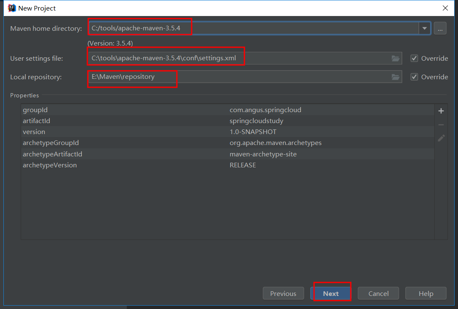Toggle Override checkbox for Local repository

pos(414,77)
